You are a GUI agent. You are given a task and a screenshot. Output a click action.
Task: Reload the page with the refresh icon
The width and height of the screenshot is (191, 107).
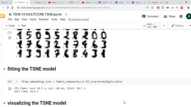(7, 8)
